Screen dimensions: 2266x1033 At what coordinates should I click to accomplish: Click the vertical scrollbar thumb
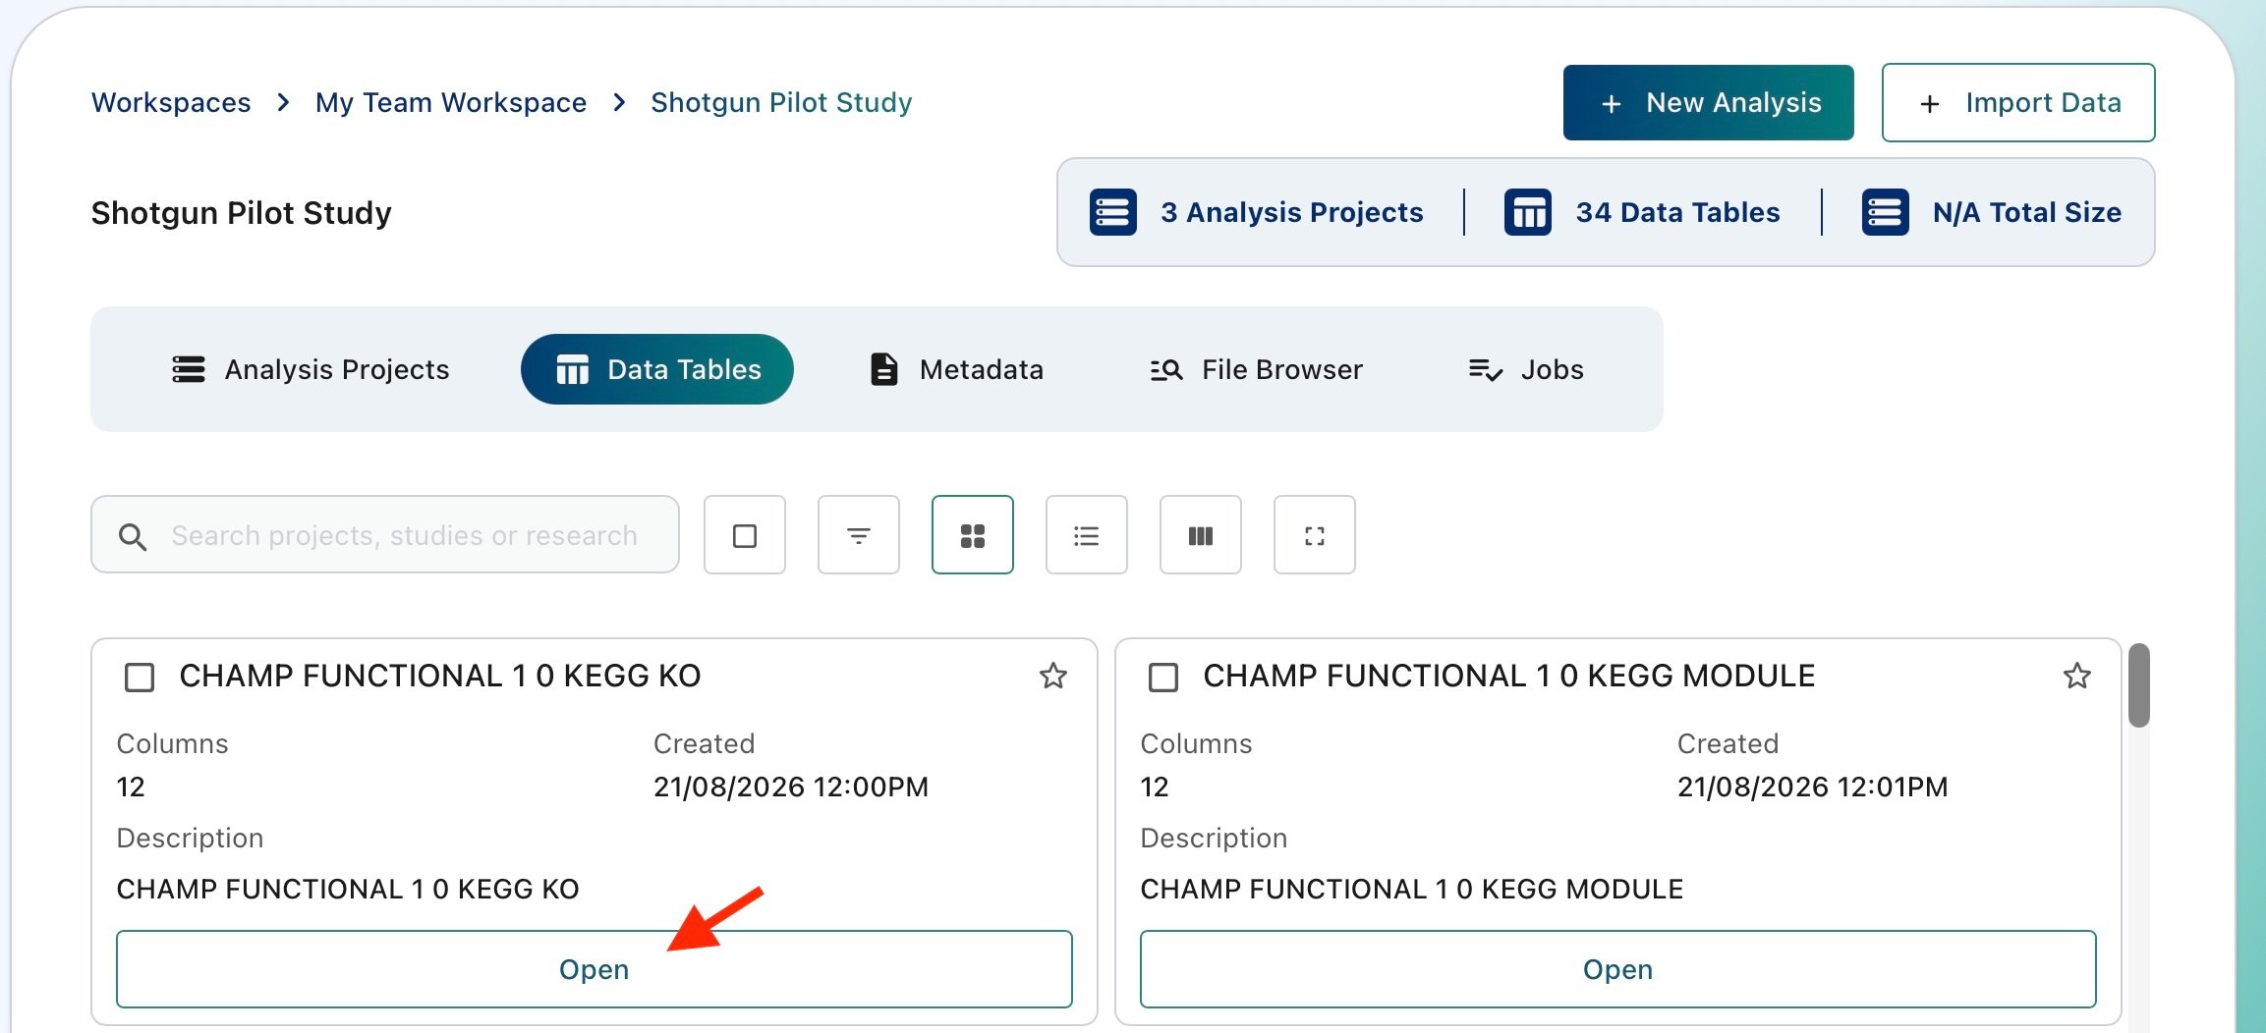point(2139,685)
